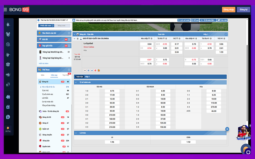The height and width of the screenshot is (159, 255).
Task: Click the Đăng nhập login button
Action: (x=229, y=10)
